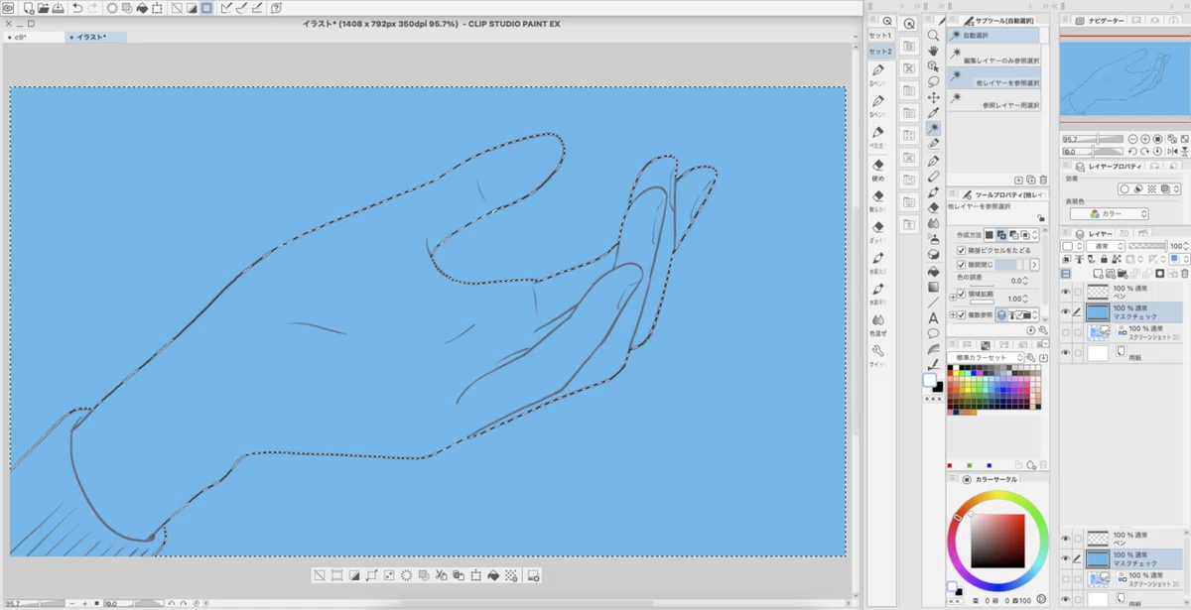Open file using the folder icon
This screenshot has width=1191, height=610.
point(44,8)
